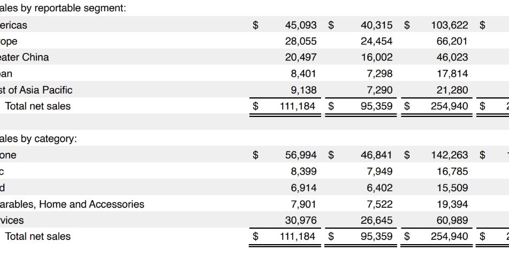
Task: Click the 7,901 value in the Accessories row
Action: pos(303,205)
